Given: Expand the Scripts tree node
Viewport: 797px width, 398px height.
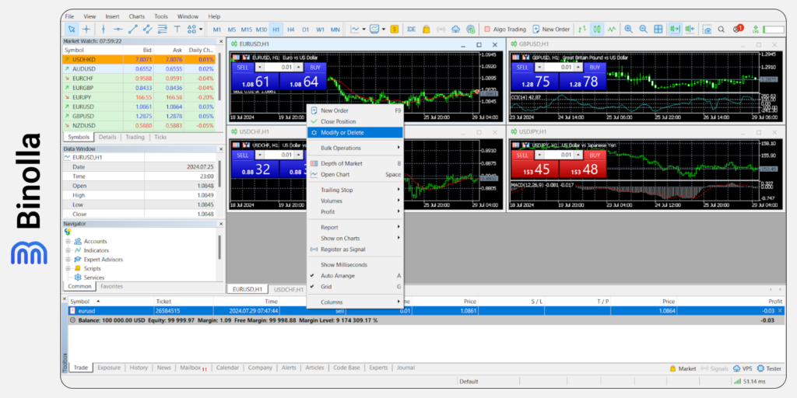Looking at the screenshot, I should click(x=68, y=268).
